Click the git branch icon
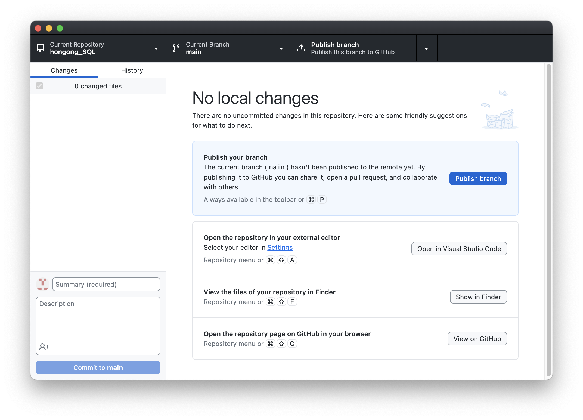The width and height of the screenshot is (583, 420). (176, 48)
